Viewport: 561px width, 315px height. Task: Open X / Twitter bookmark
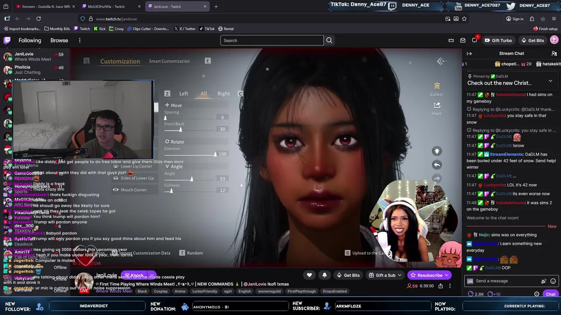click(x=185, y=29)
